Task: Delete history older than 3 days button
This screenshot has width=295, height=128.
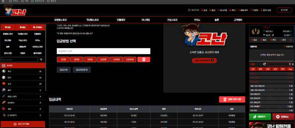Action: click(x=232, y=100)
